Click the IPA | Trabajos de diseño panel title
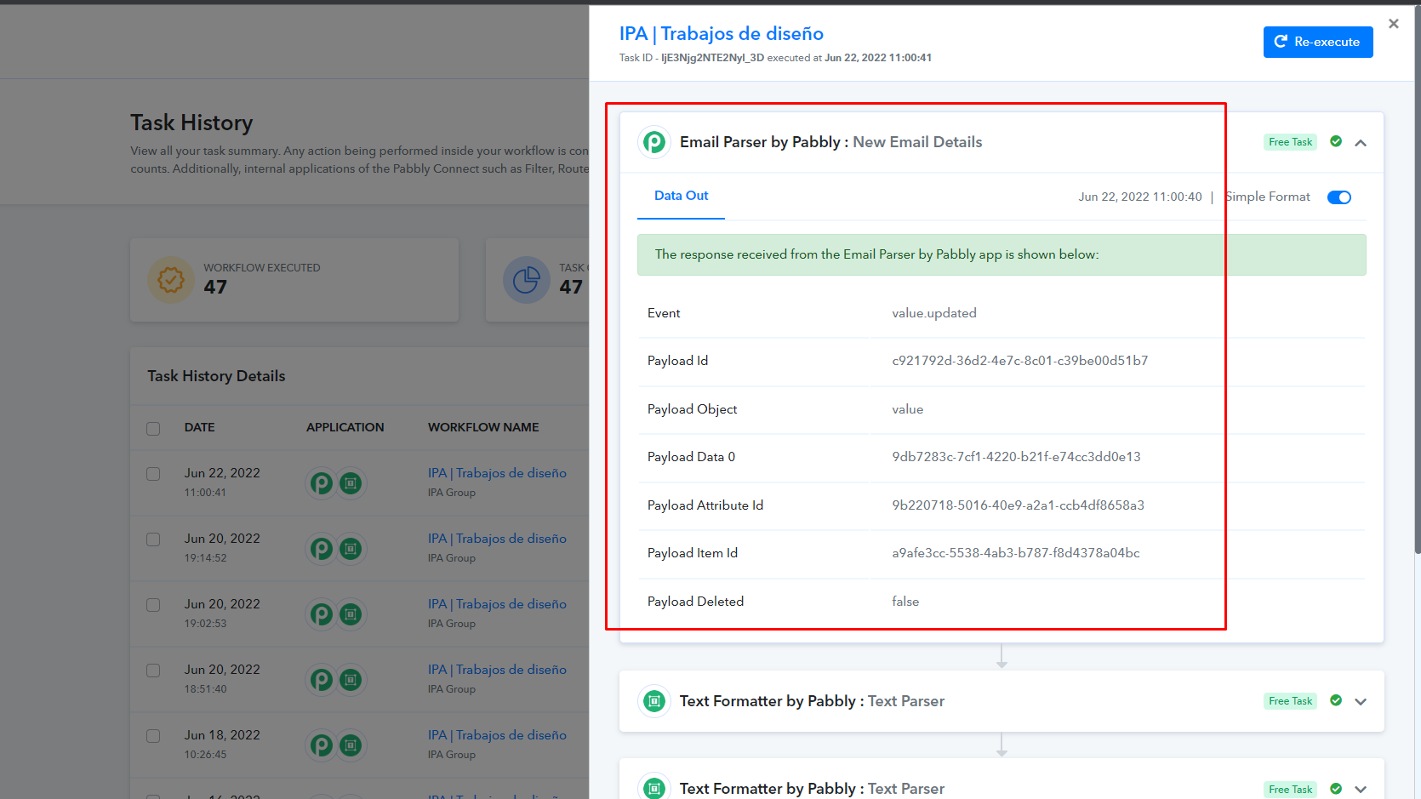Viewport: 1421px width, 799px height. (722, 33)
